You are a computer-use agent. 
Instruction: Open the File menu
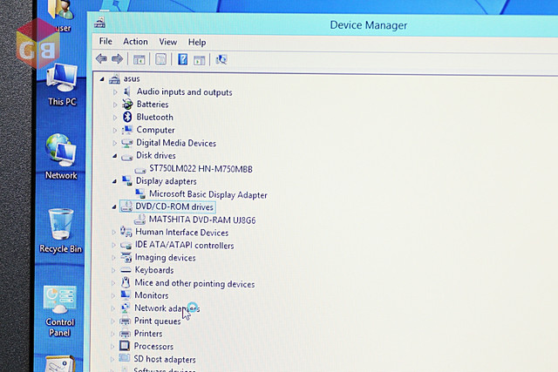point(105,41)
